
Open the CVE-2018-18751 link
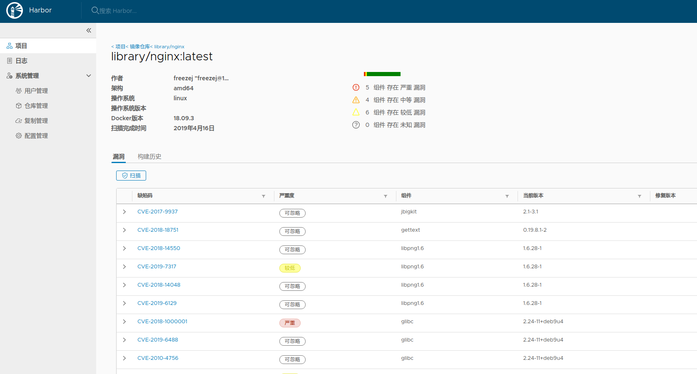click(158, 230)
